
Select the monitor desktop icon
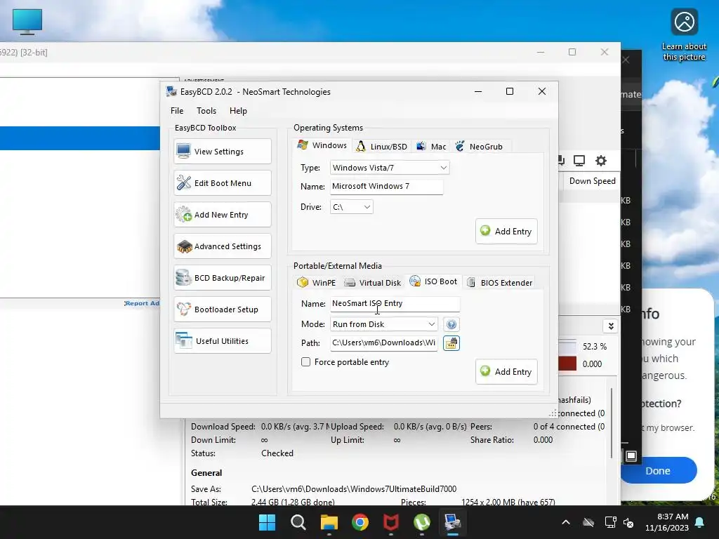pos(27,22)
